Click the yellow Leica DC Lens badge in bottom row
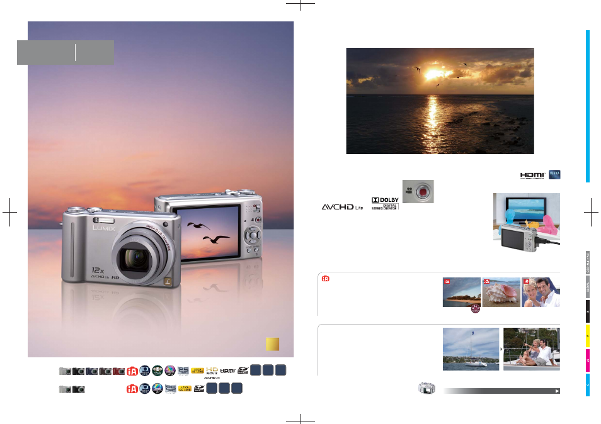This screenshot has height=424, width=601. pos(185,389)
